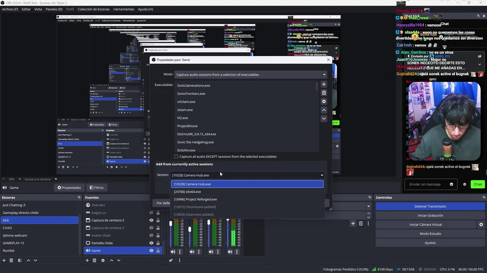The height and width of the screenshot is (273, 487).
Task: Move source down in Fuentes
Action: [119, 260]
